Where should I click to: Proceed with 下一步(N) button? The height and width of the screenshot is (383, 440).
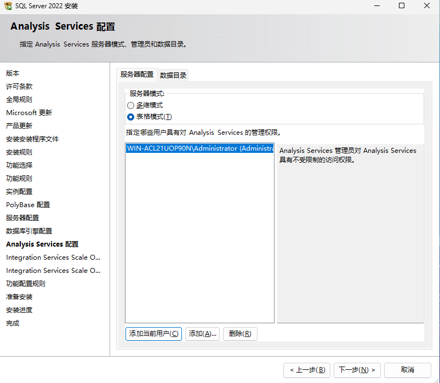pos(357,370)
